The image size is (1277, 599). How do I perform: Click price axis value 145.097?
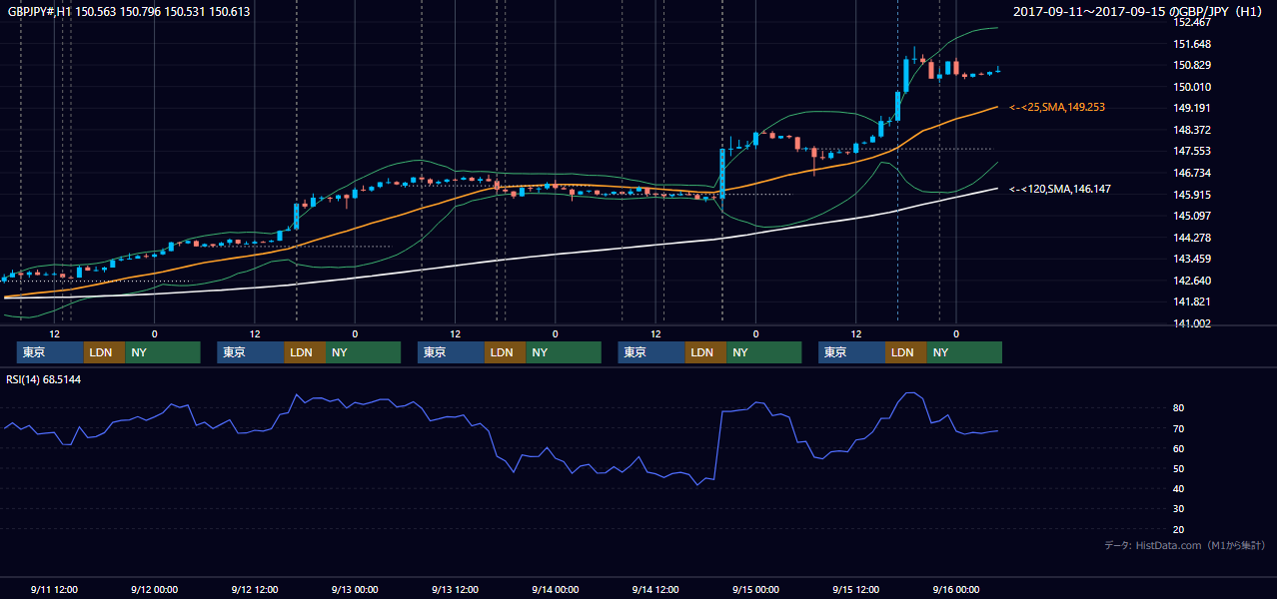pyautogui.click(x=1192, y=216)
